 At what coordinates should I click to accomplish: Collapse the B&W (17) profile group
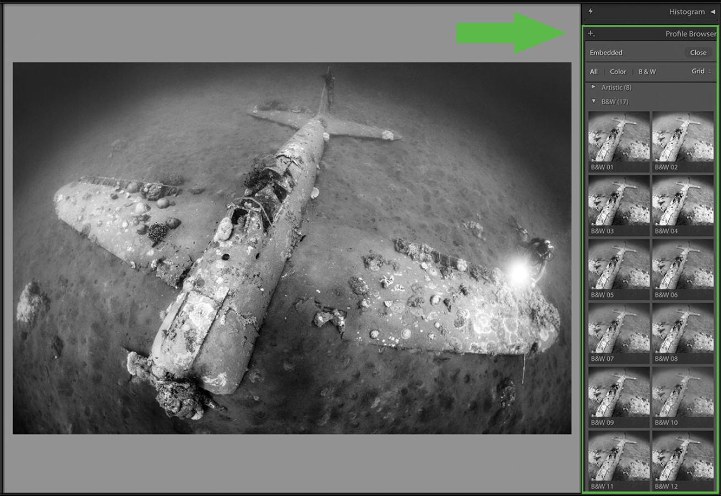pyautogui.click(x=594, y=102)
